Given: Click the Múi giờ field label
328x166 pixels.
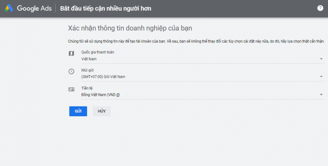Looking at the screenshot, I should (x=87, y=70).
